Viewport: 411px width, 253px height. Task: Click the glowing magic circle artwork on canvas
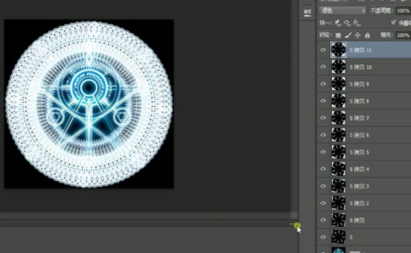89,104
